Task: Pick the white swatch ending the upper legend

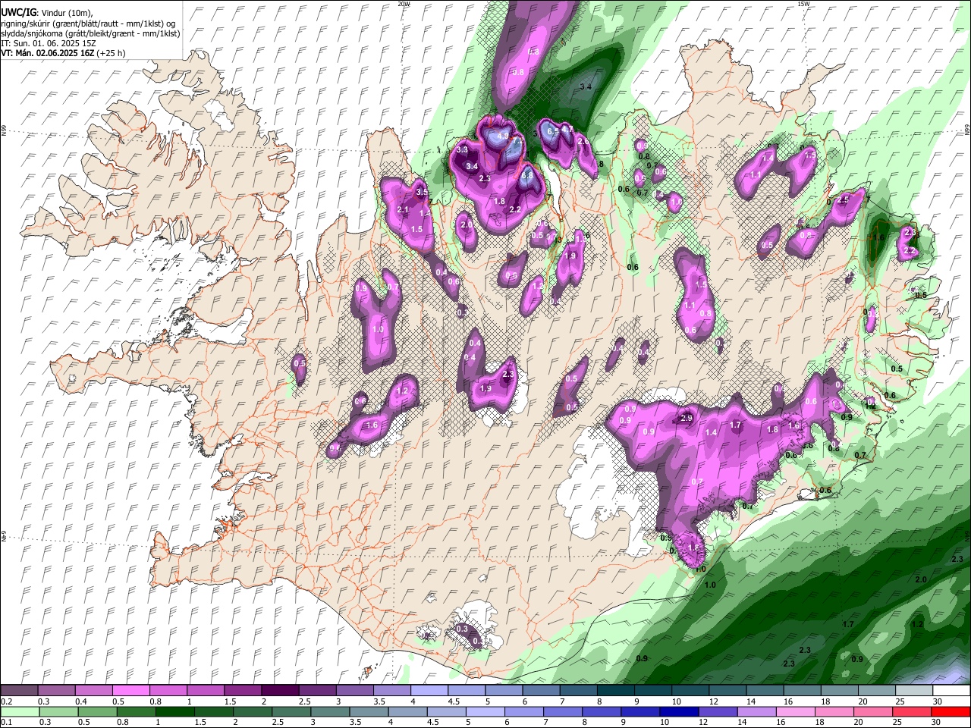Action: 951,691
